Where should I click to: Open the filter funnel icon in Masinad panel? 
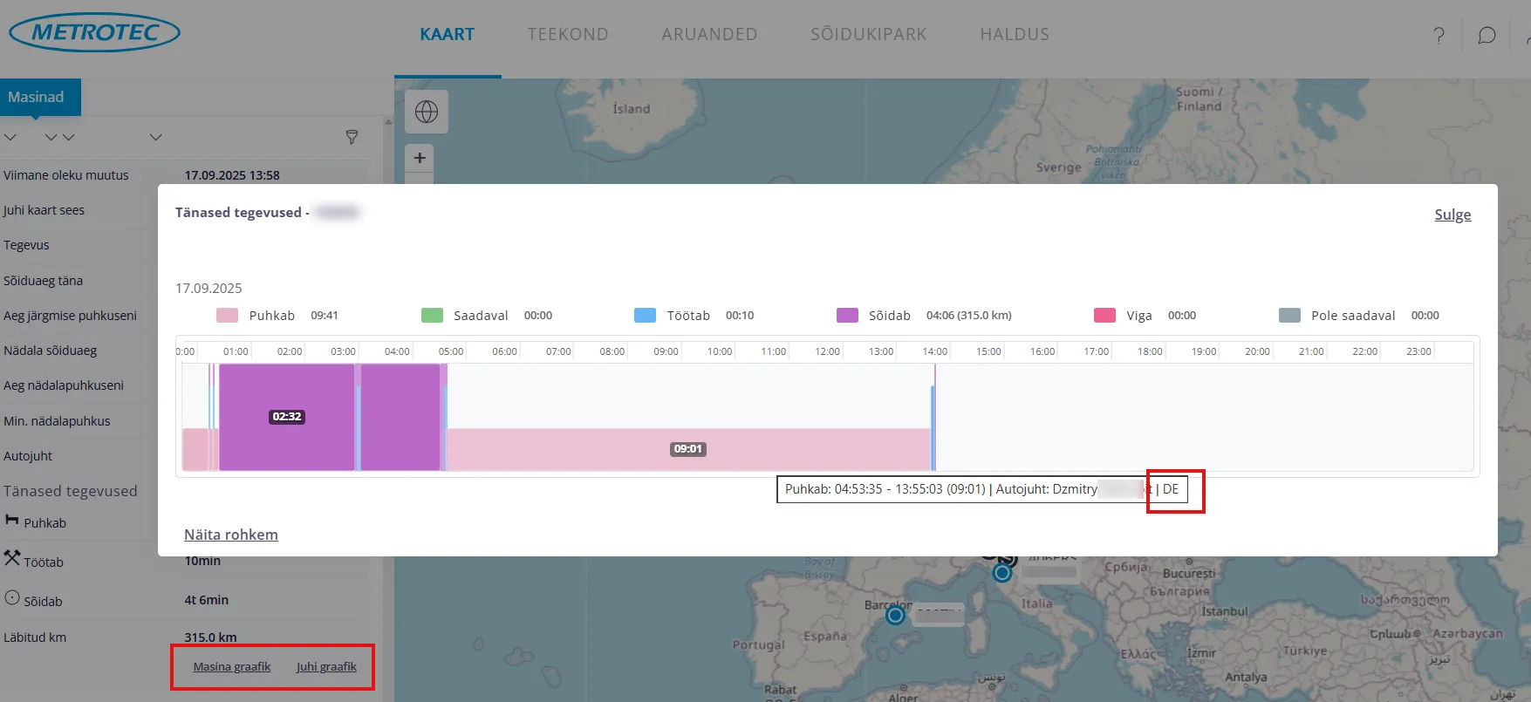(x=352, y=137)
